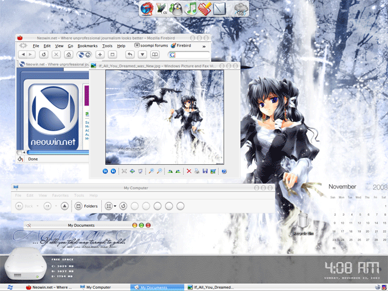Open the penguin messenger dock icon
The height and width of the screenshot is (291, 388).
pyautogui.click(x=176, y=8)
